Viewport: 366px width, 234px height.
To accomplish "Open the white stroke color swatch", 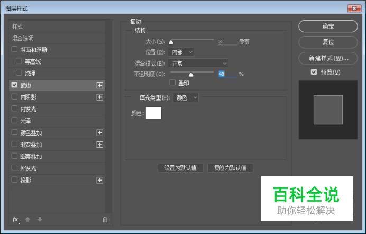I will (x=153, y=113).
